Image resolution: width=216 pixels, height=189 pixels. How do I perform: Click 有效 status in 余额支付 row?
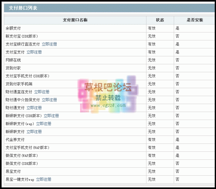(x=152, y=28)
